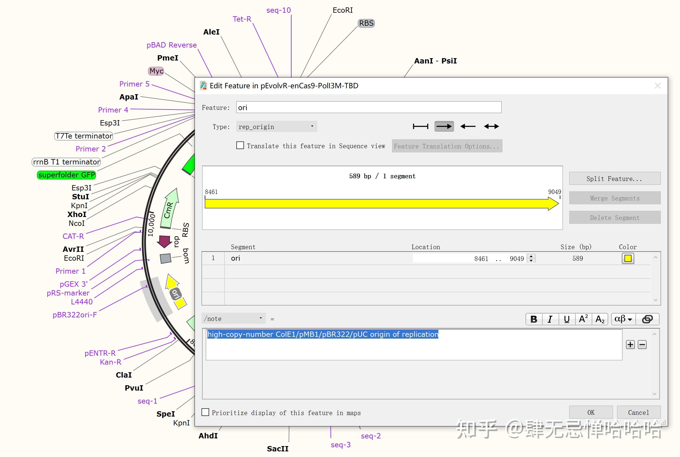Click AhdI enzyme site label
Image resolution: width=680 pixels, height=457 pixels.
[208, 436]
